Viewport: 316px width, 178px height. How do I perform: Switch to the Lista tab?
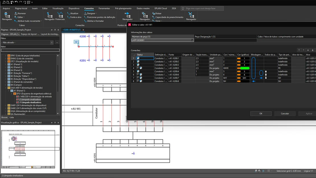pyautogui.click(x=12, y=117)
